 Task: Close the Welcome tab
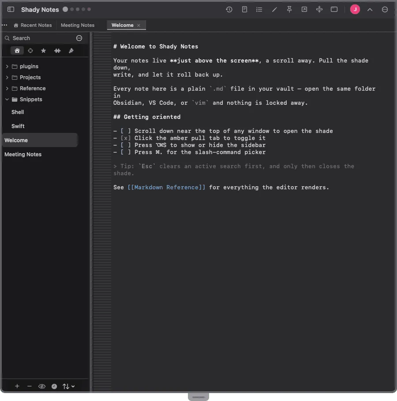point(139,26)
